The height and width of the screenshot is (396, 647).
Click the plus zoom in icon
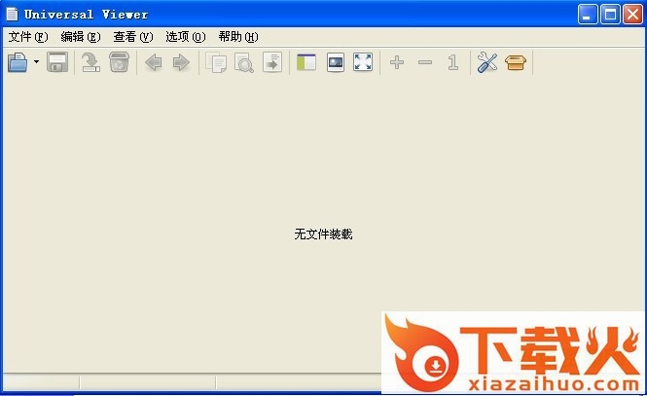397,62
